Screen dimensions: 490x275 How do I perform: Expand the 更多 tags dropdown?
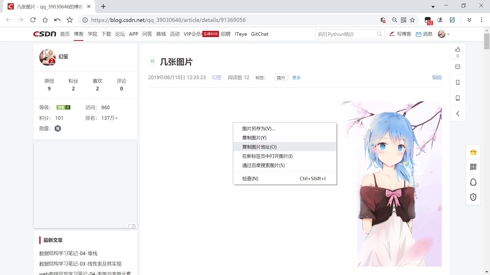(296, 78)
